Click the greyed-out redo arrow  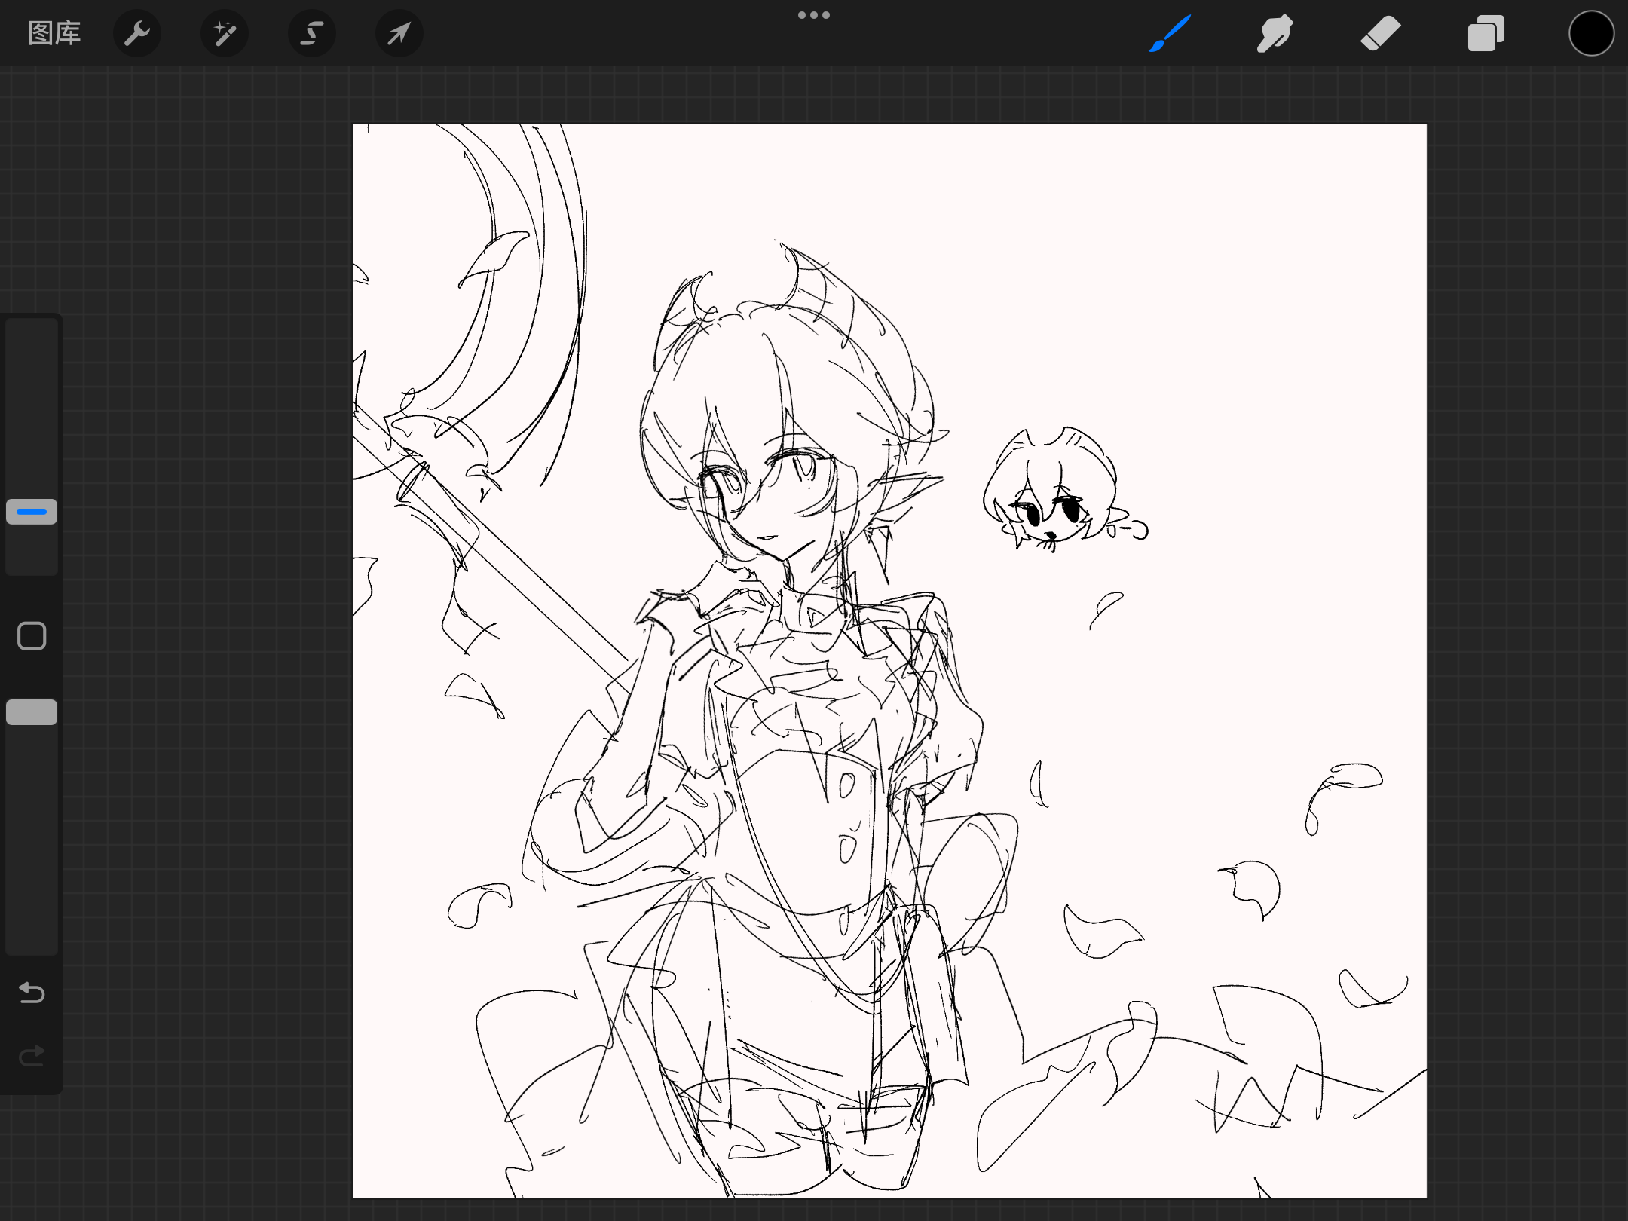click(32, 1056)
